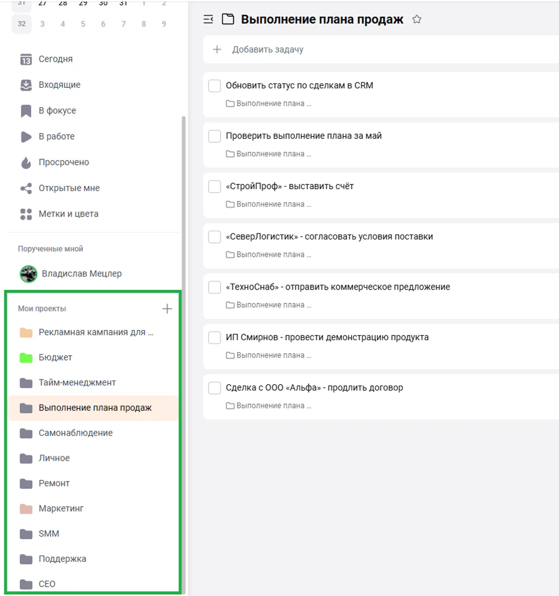Collapse sidebar with the menu toggle icon
Screen dimensions: 559x596
coord(208,19)
